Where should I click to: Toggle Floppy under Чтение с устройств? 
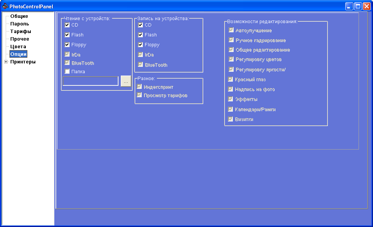pos(67,45)
